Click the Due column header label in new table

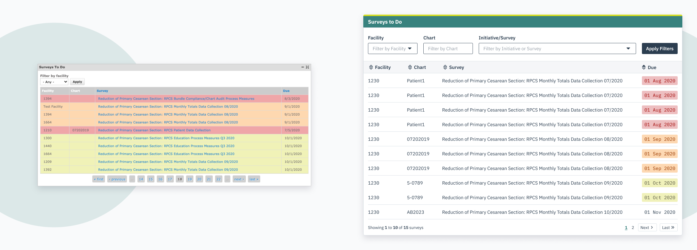point(652,67)
